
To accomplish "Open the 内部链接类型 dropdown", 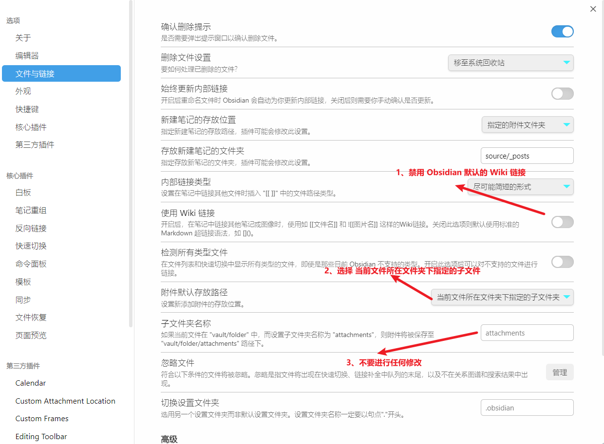I will pyautogui.click(x=520, y=187).
